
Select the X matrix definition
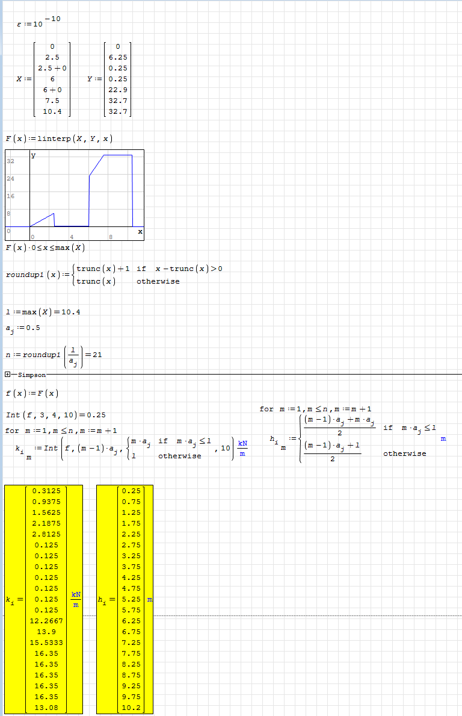(x=45, y=79)
